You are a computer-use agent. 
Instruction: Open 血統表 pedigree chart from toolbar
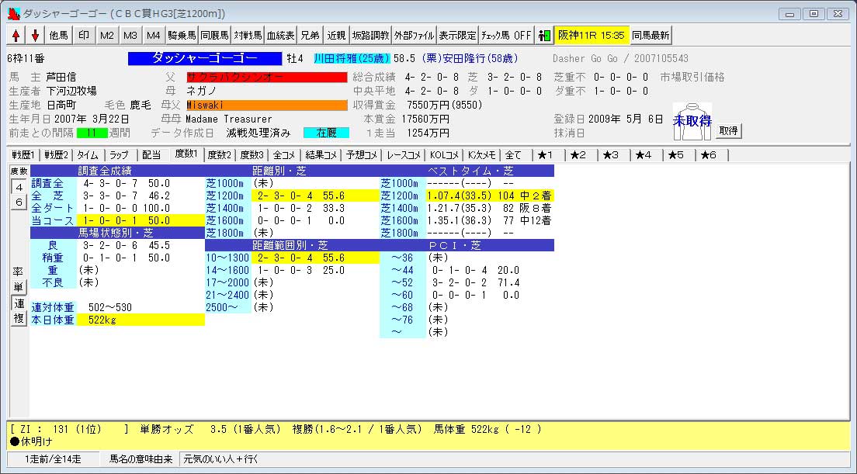(x=280, y=36)
